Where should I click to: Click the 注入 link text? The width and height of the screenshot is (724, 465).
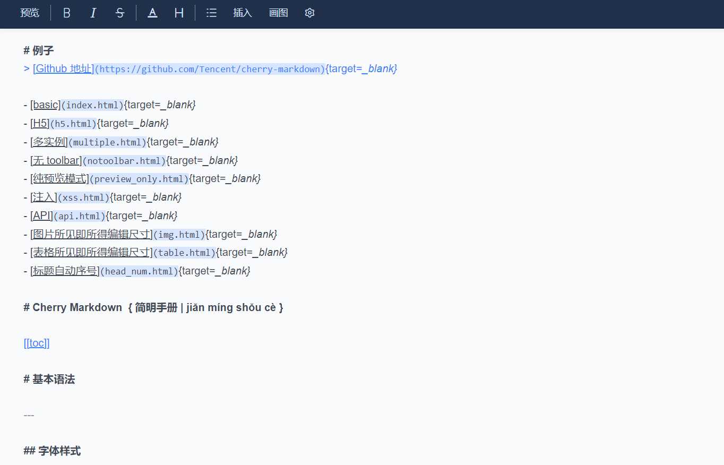(x=44, y=197)
